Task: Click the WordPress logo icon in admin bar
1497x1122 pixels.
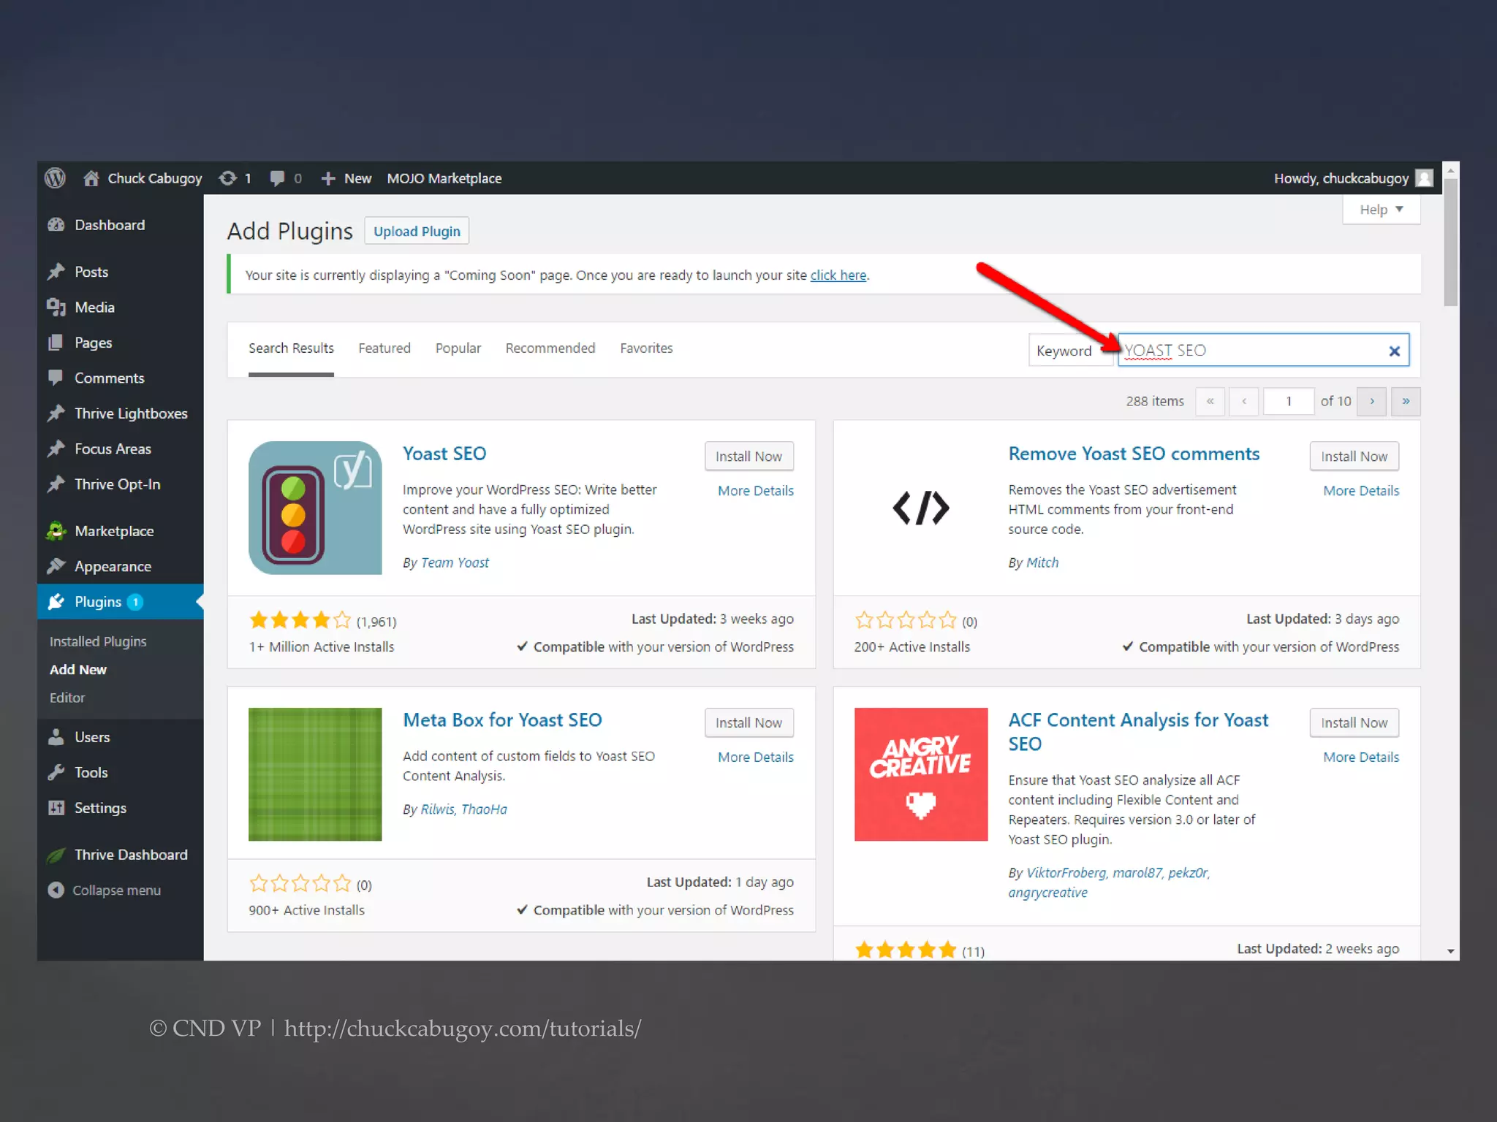Action: (x=55, y=178)
